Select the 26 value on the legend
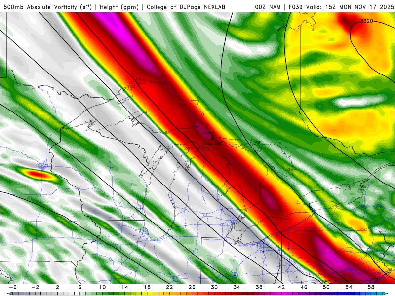Screen dimensions: 395x296 (x=192, y=287)
